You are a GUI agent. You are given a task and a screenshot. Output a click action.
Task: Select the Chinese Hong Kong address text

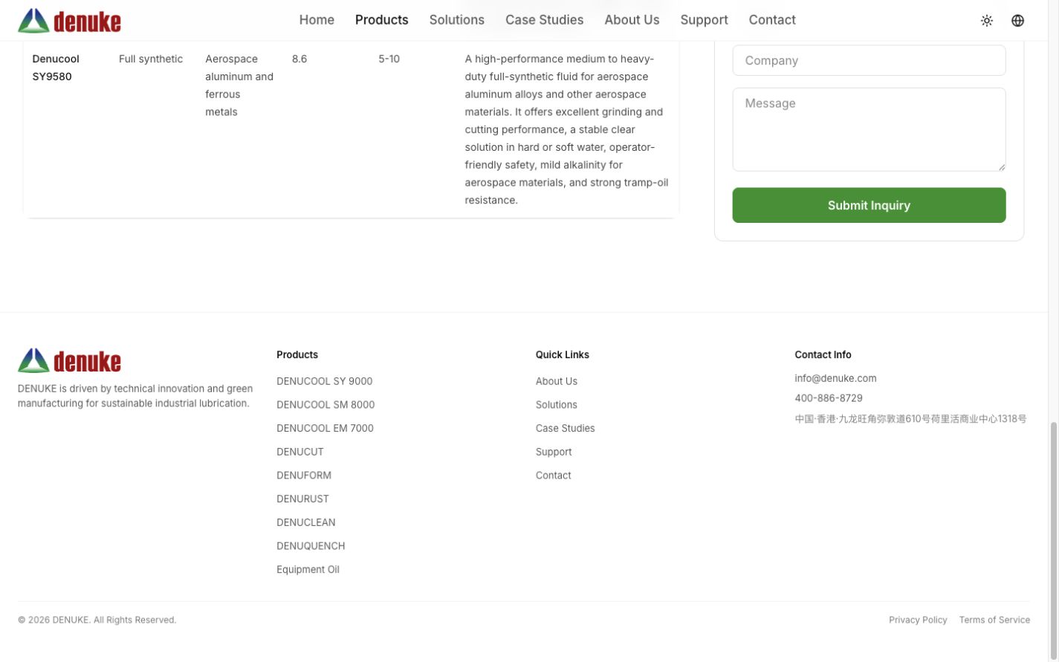(x=910, y=419)
